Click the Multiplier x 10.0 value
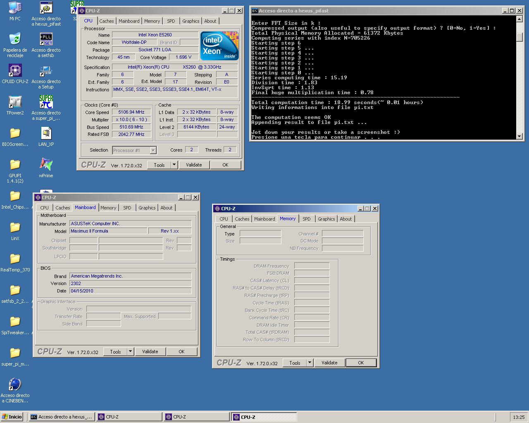The width and height of the screenshot is (529, 423). click(x=131, y=120)
